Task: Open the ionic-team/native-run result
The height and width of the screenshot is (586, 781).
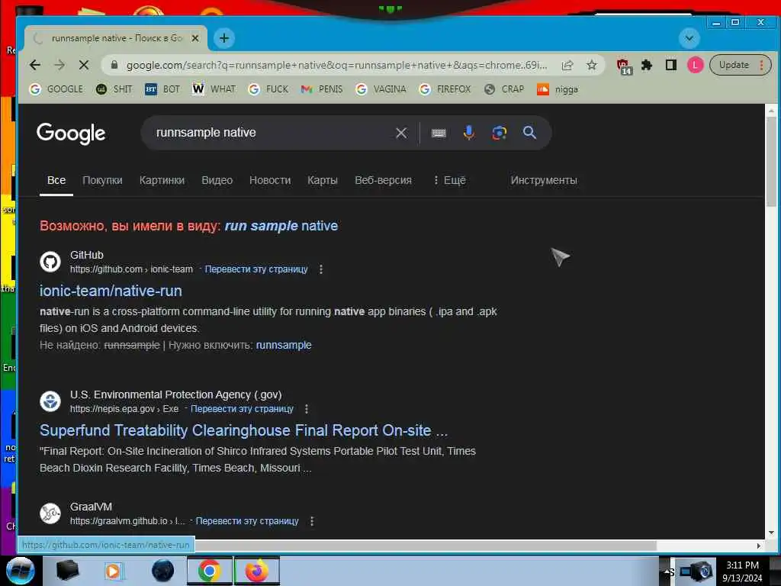Action: click(111, 291)
